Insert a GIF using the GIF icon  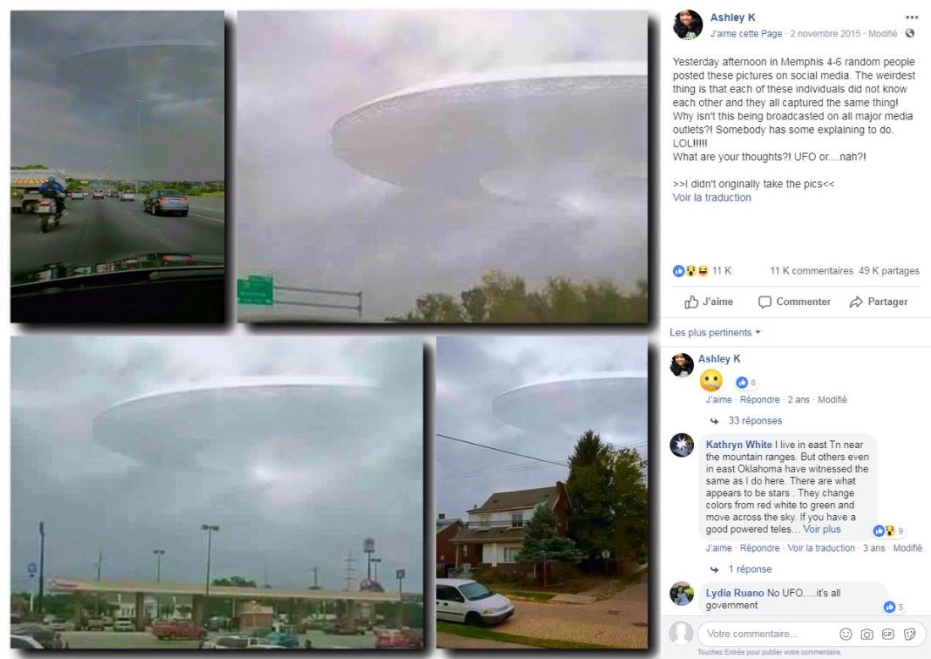[888, 634]
